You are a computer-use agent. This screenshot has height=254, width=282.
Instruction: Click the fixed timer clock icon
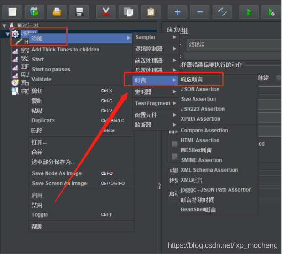(x=15, y=83)
